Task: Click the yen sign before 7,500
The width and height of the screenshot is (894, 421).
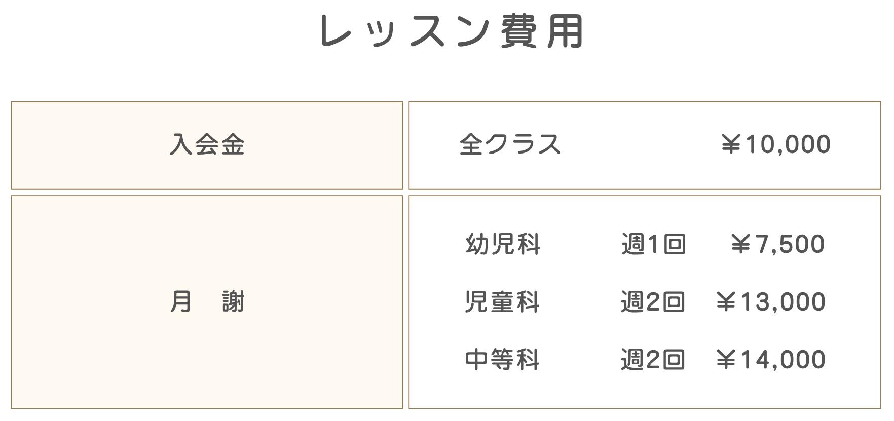Action: click(741, 244)
